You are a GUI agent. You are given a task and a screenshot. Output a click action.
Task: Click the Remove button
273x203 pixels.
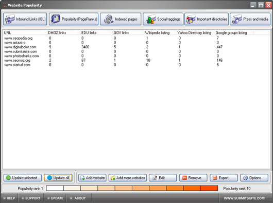[x=193, y=178]
